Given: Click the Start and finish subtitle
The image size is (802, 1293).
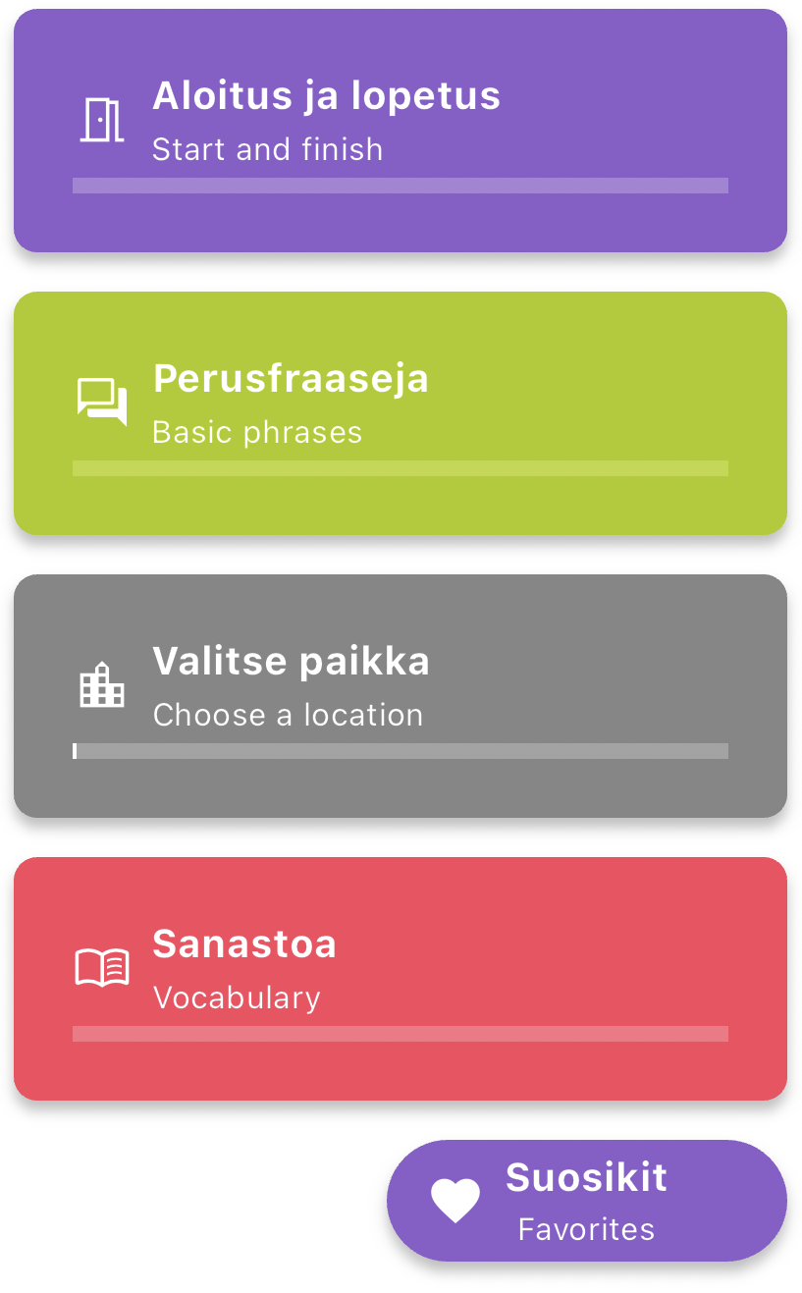Looking at the screenshot, I should (x=267, y=150).
